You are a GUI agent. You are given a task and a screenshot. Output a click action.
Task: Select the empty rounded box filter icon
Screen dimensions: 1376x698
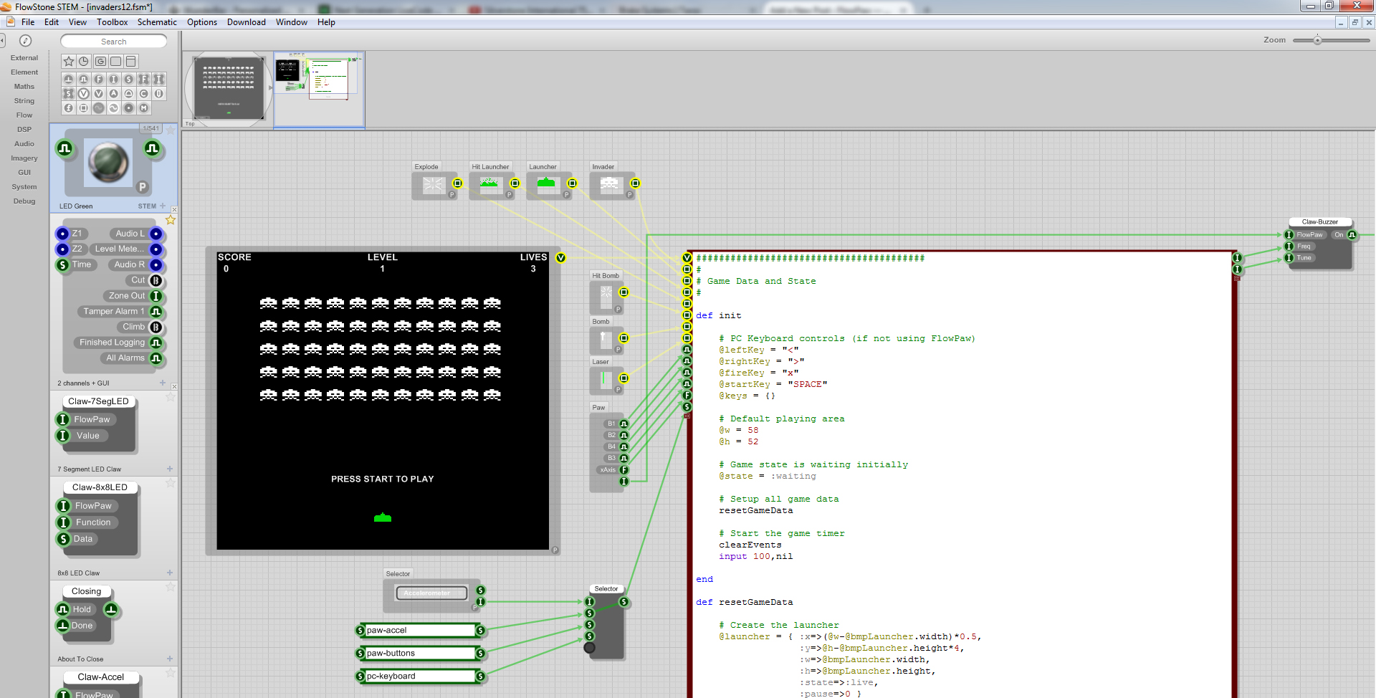(x=115, y=61)
